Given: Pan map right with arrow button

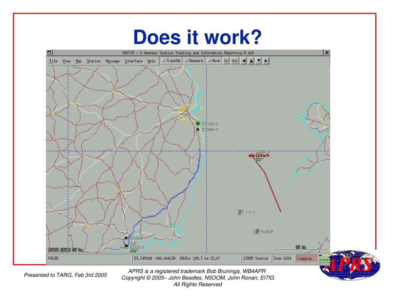Looking at the screenshot, I should [266, 61].
